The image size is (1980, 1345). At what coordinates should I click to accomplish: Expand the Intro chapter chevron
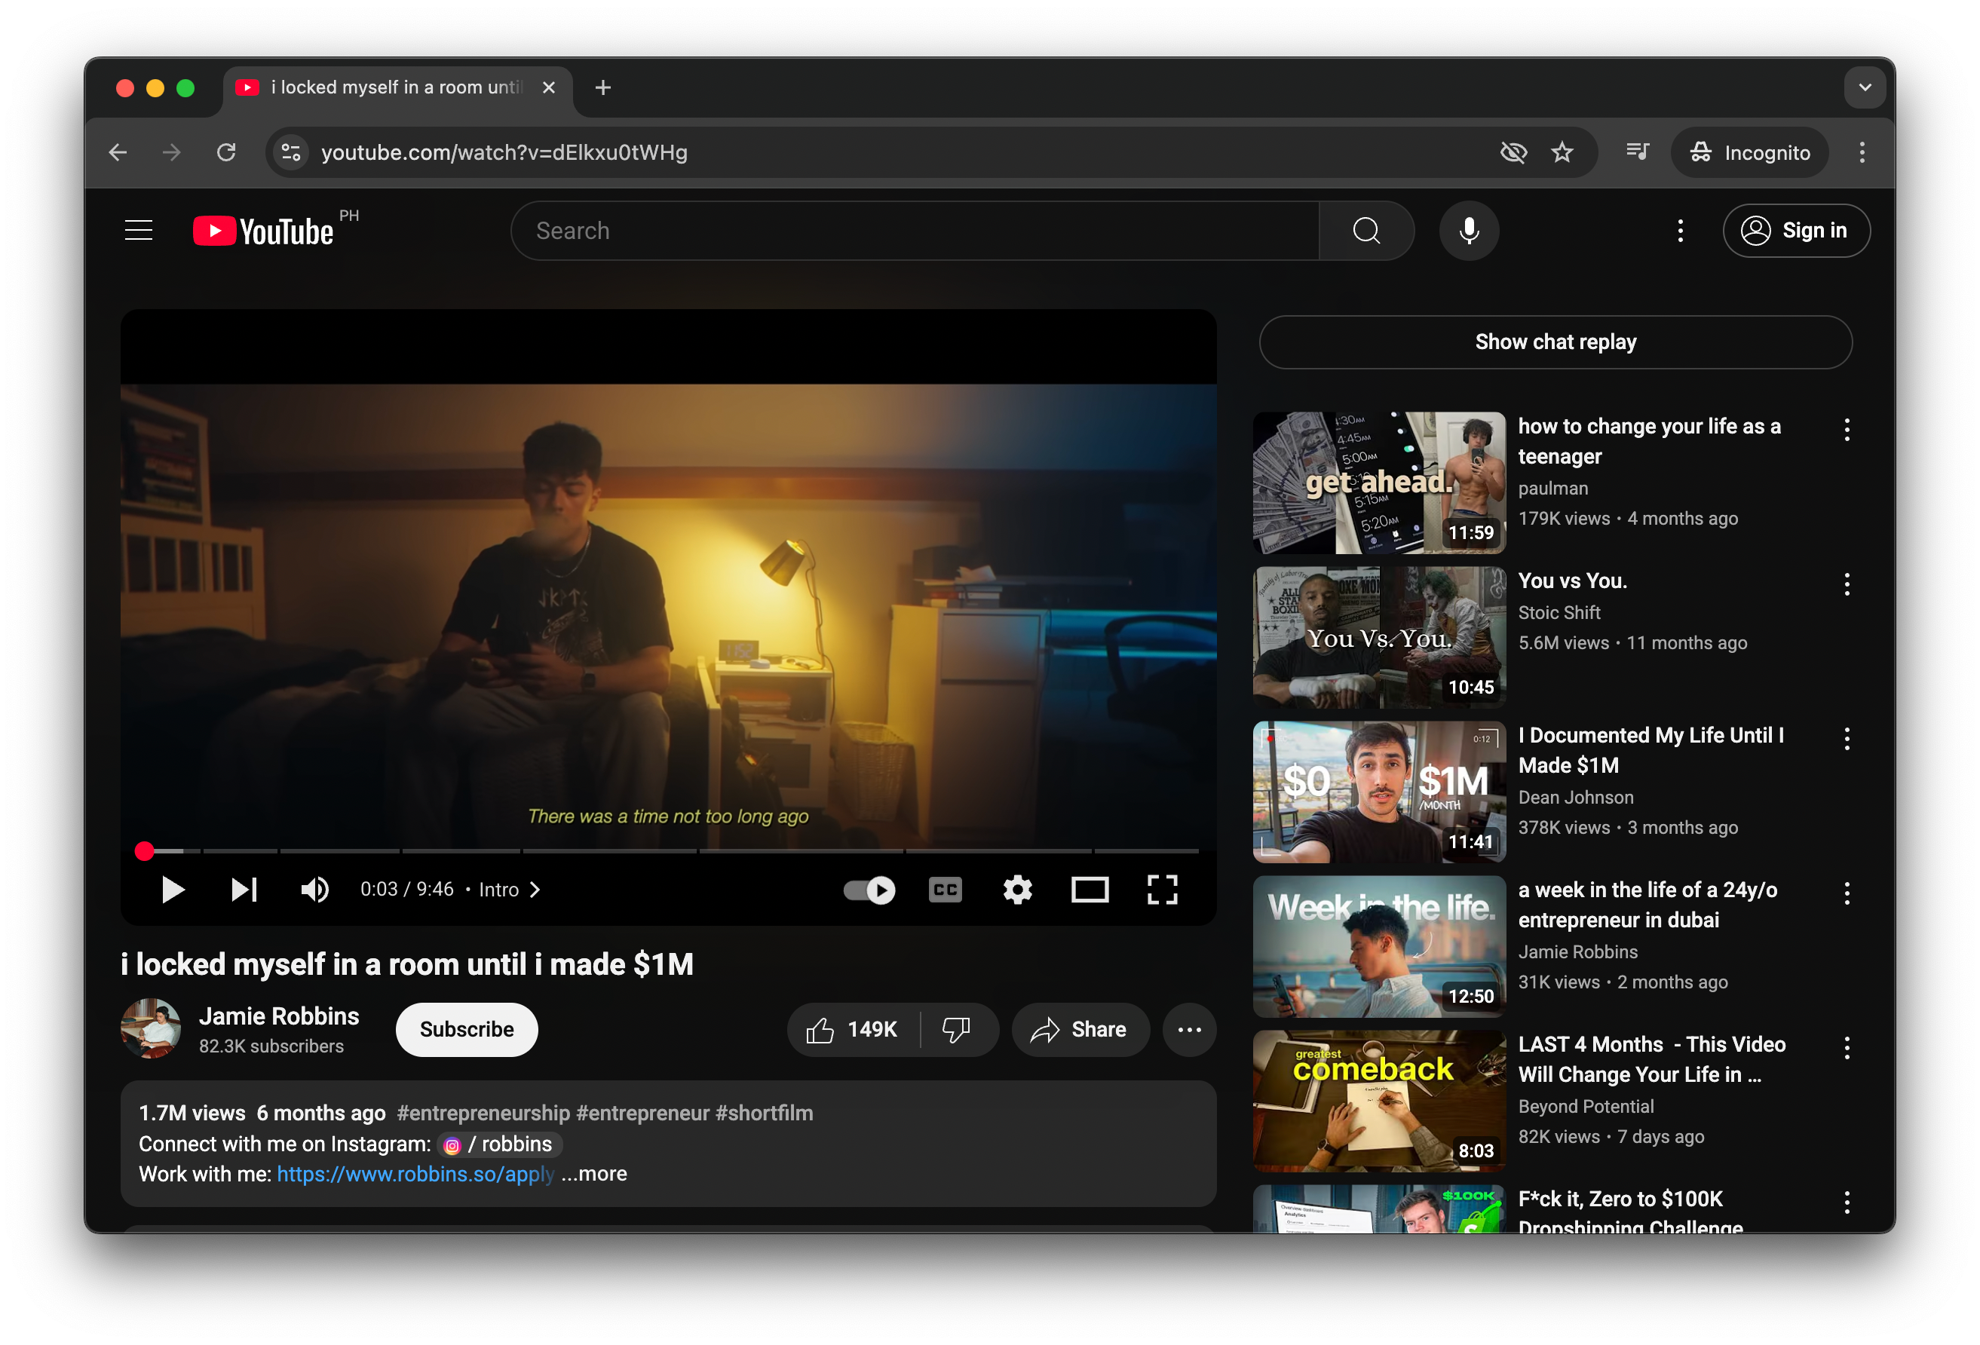535,890
